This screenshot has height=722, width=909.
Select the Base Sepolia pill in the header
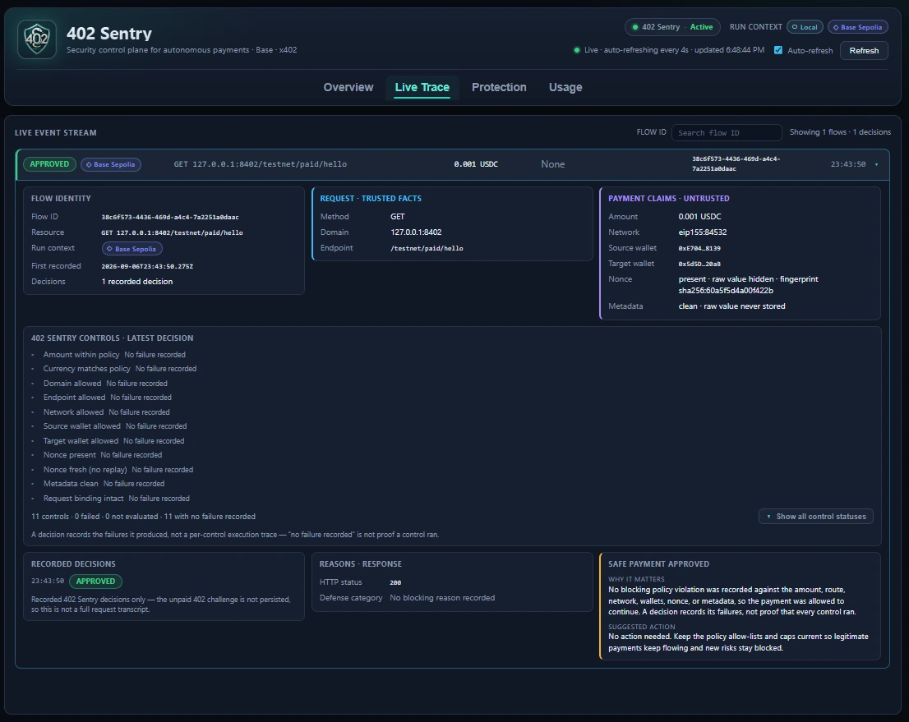857,27
